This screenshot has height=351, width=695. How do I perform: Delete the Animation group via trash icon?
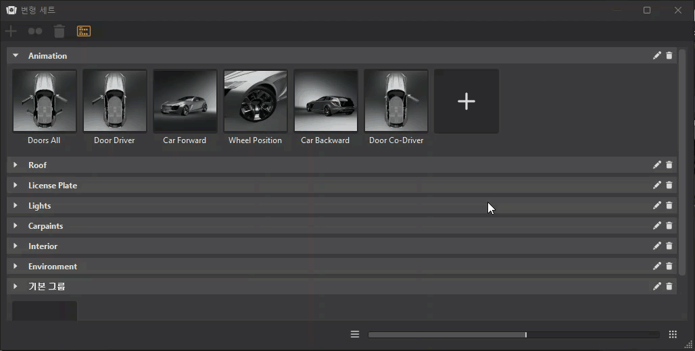(669, 55)
